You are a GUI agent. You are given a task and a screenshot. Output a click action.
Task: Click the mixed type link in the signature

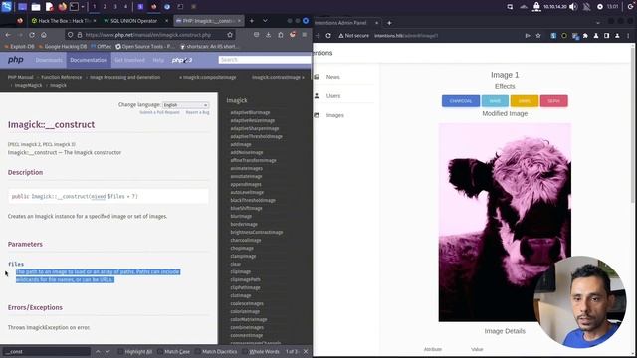coord(98,197)
